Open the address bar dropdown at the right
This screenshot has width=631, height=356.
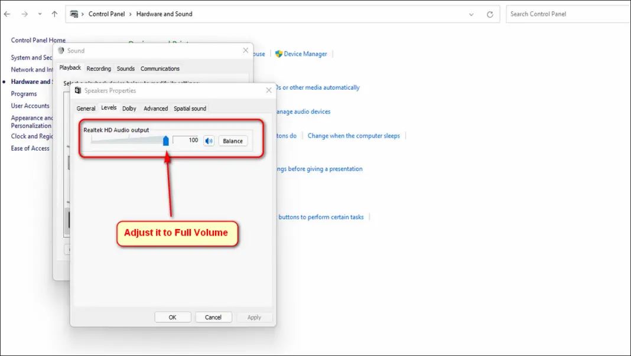click(x=471, y=14)
